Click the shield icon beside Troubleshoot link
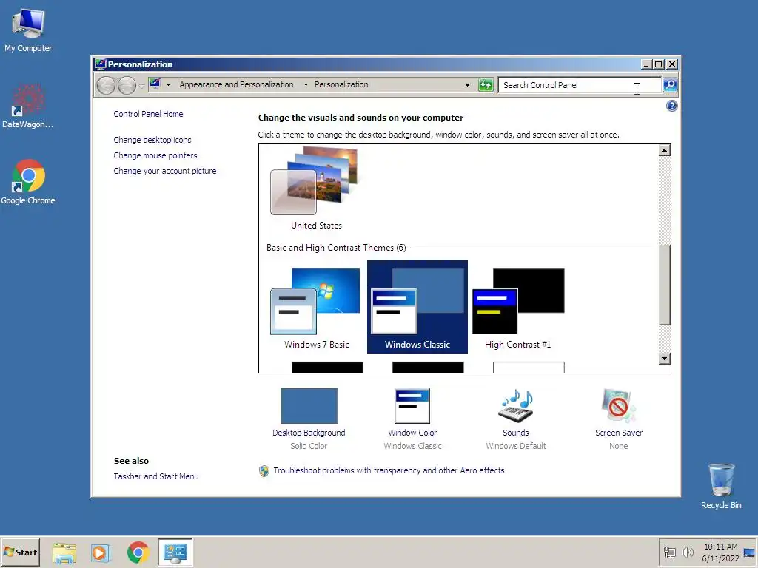 [x=264, y=471]
